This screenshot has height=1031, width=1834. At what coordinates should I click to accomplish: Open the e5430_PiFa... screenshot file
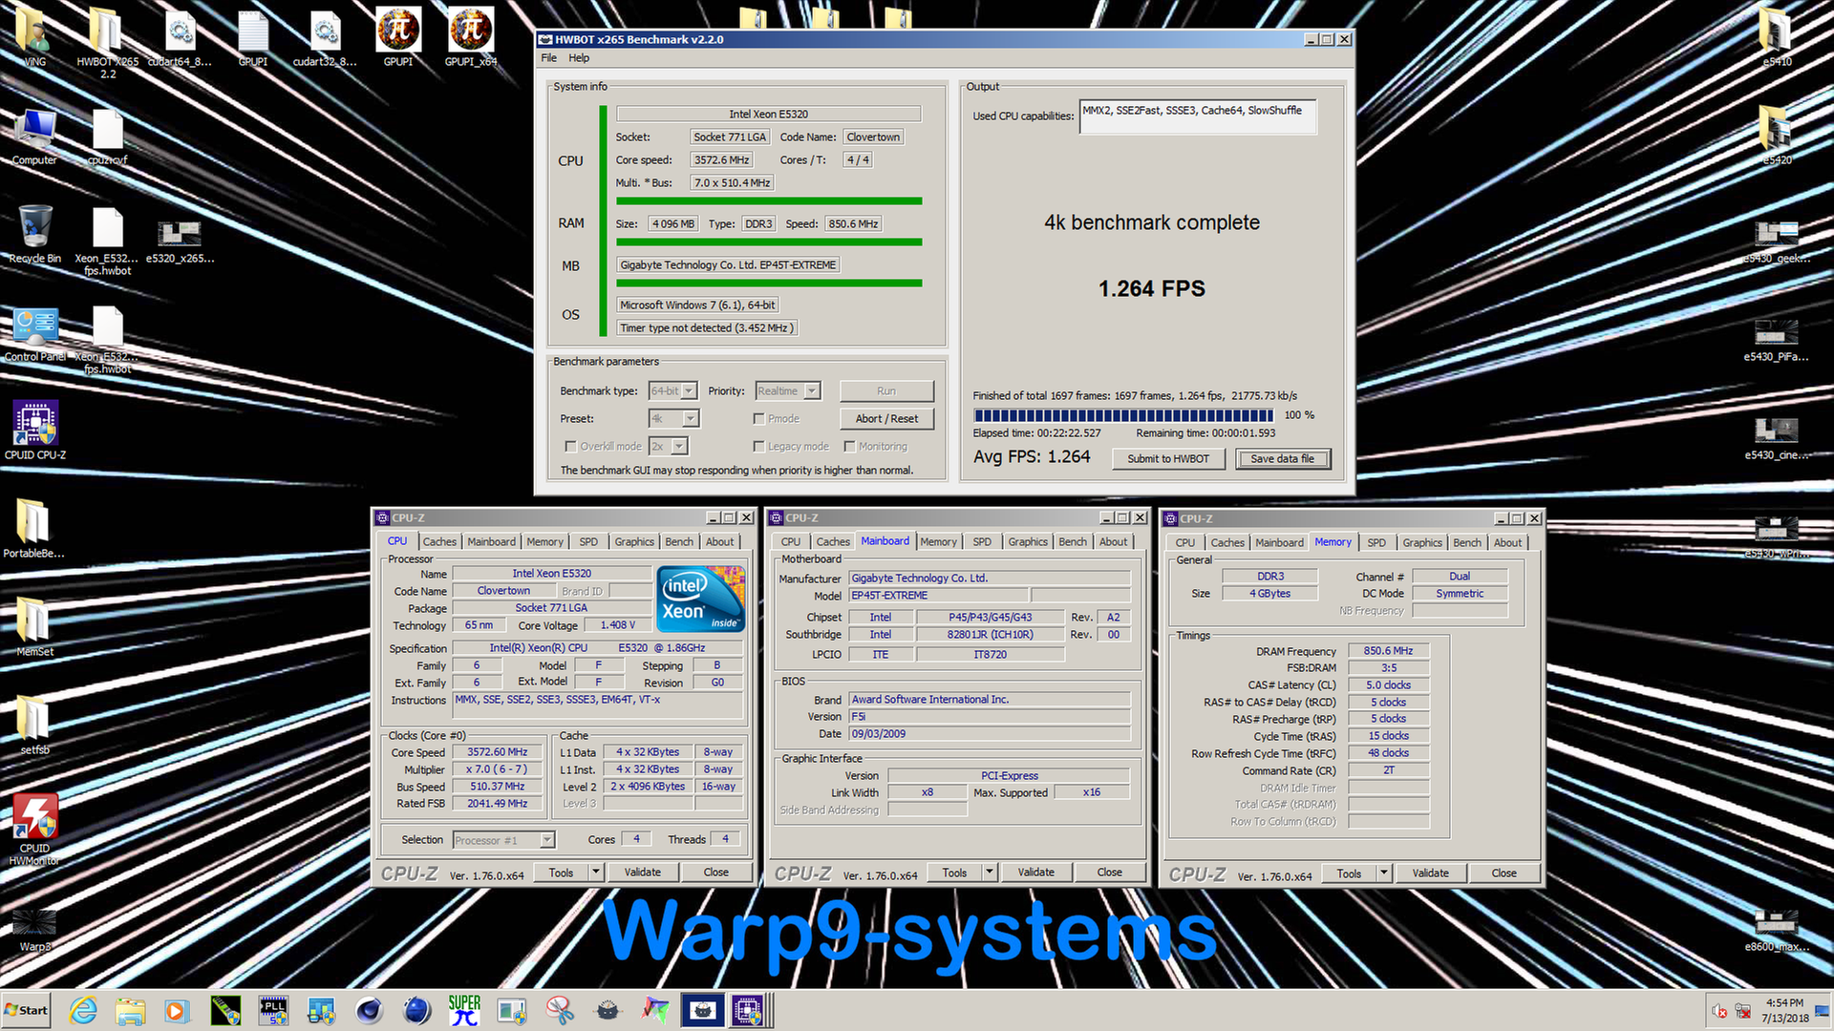[x=1777, y=338]
